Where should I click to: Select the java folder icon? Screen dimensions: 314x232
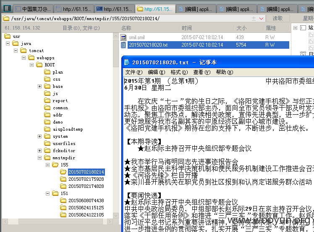(16, 43)
